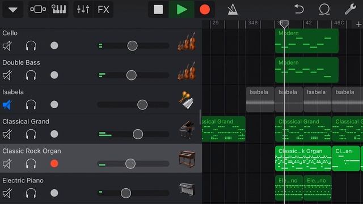363x204 pixels.
Task: Solo the Classic Rock Organ track
Action: point(31,164)
